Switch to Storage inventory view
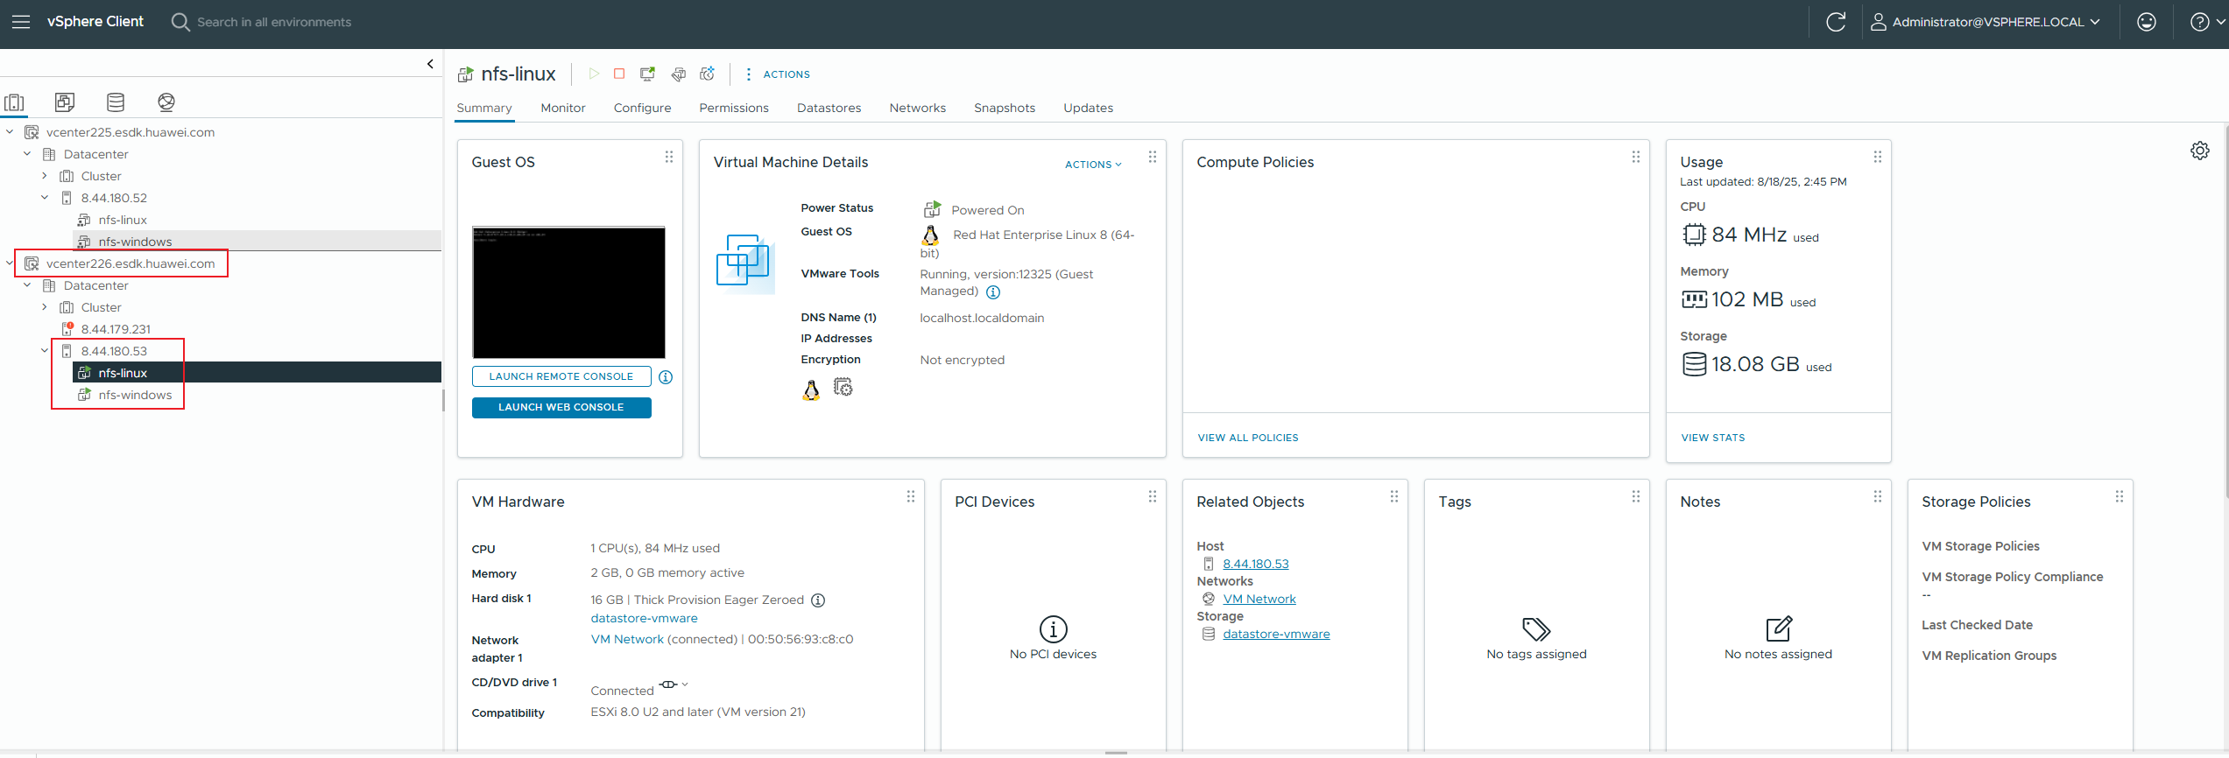 tap(116, 102)
